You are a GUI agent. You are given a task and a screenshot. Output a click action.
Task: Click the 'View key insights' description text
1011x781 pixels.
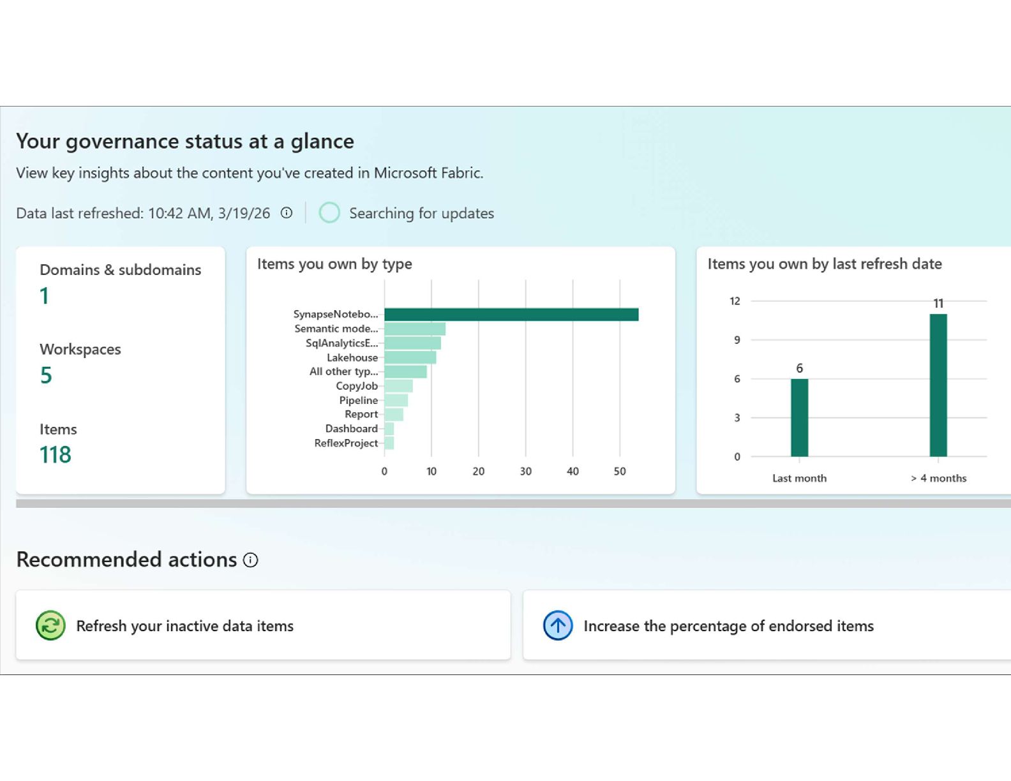(x=250, y=173)
